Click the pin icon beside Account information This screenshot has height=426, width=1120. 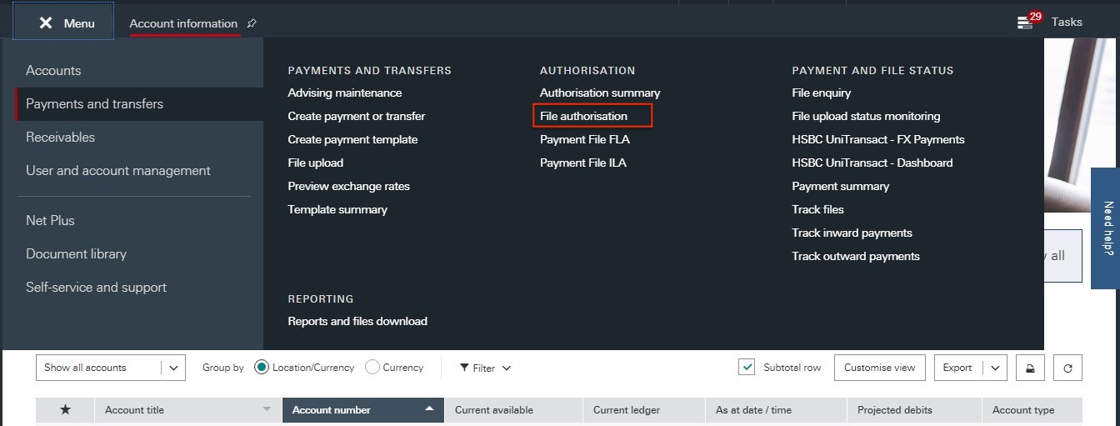click(252, 23)
